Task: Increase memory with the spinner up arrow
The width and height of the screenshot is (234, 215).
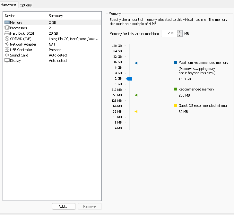Action: click(180, 32)
